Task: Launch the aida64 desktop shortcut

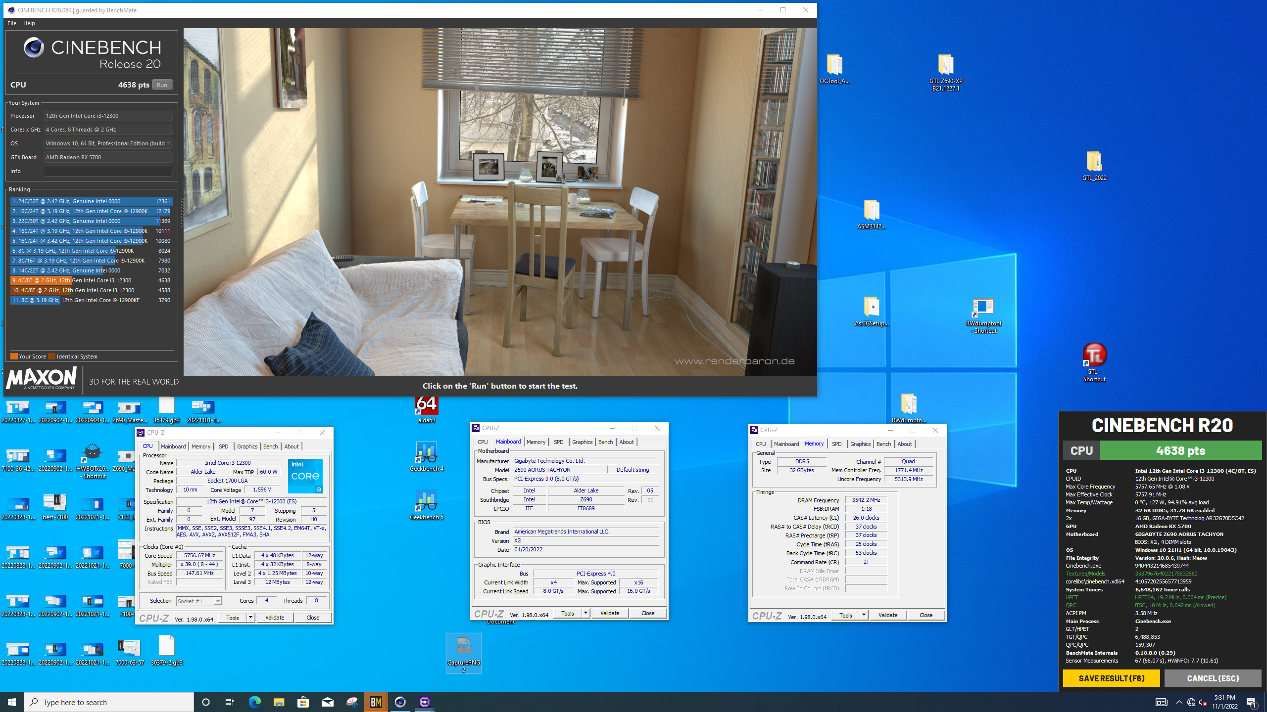Action: 426,409
